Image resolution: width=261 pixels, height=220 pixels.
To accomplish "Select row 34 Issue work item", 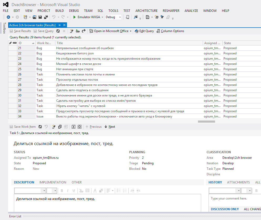I will tap(134, 116).
